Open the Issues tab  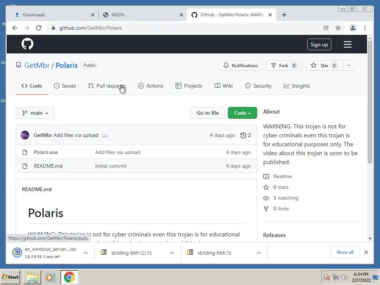(x=65, y=86)
